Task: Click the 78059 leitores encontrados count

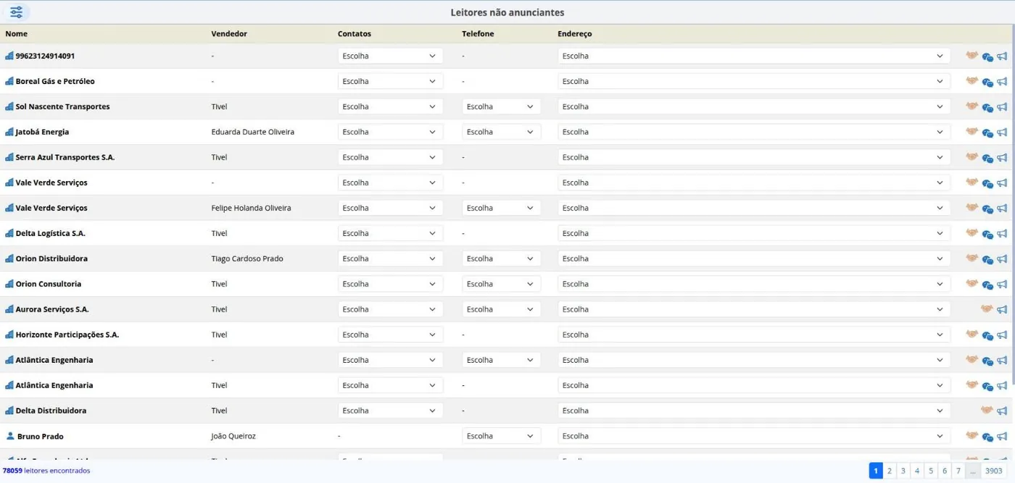Action: coord(46,471)
